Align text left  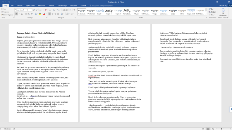point(49,14)
